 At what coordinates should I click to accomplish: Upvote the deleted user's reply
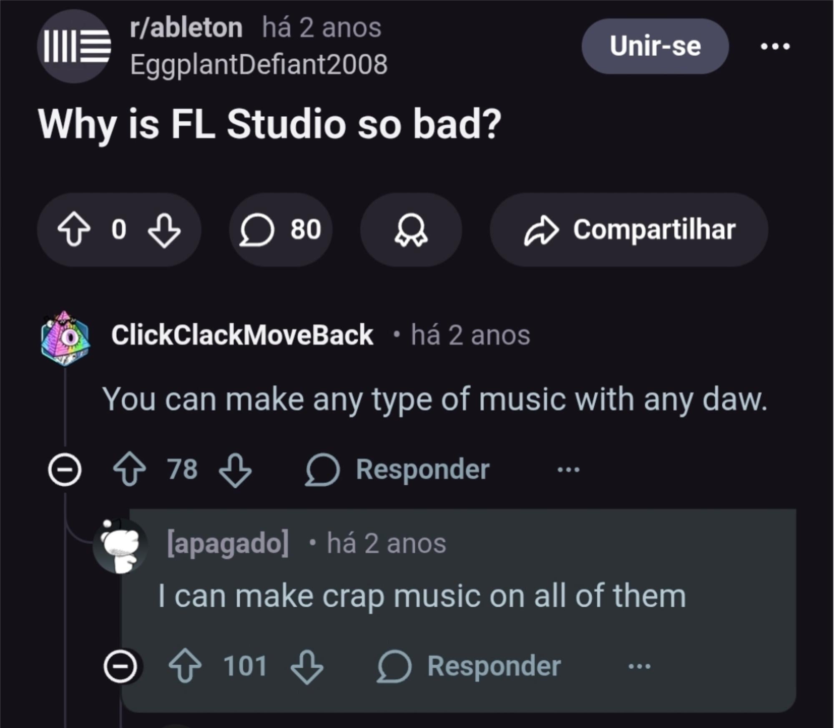pos(185,666)
